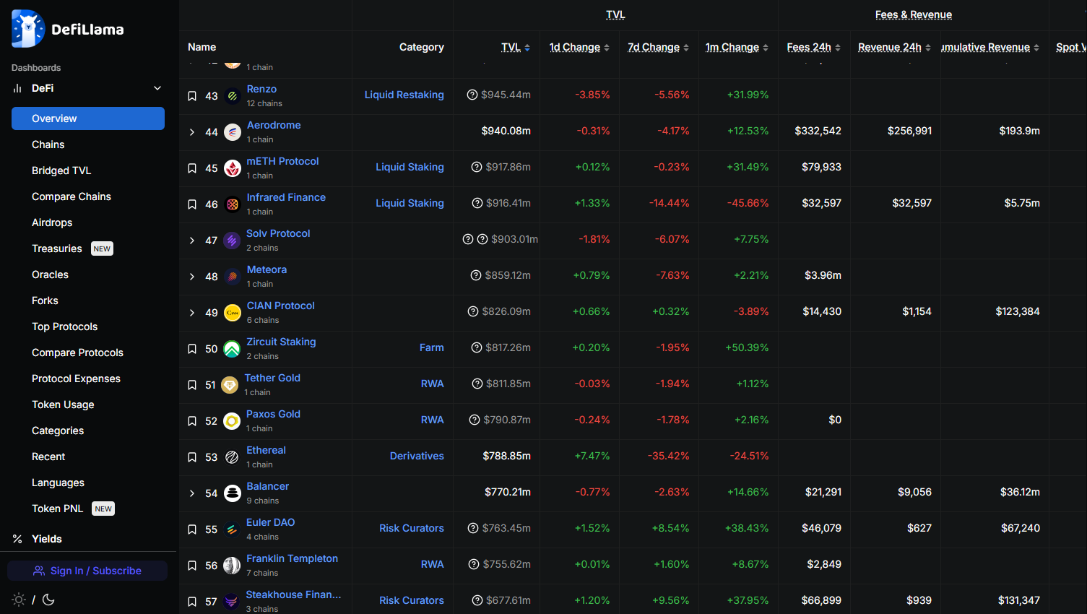This screenshot has width=1087, height=614.
Task: Click the TVL info icon for Euler DAO
Action: coord(473,528)
